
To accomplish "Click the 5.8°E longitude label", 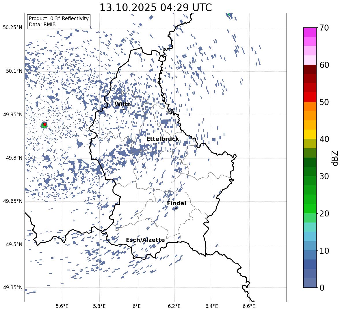I will 99,306.
